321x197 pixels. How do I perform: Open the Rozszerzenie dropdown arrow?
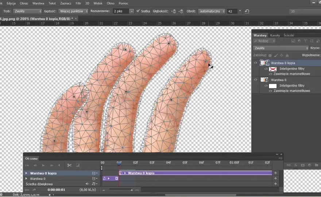(x=132, y=11)
